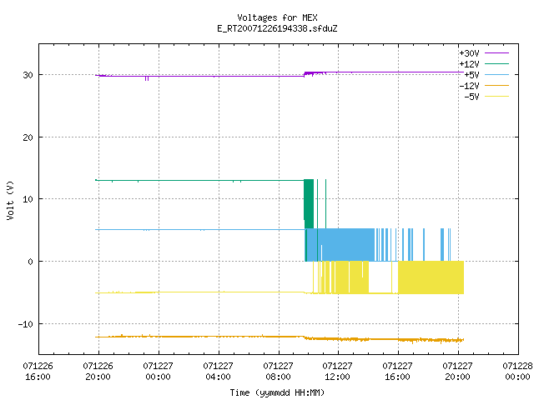This screenshot has height=400, width=534.
Task: Click the x-axis label 071227 12:00
Action: pyautogui.click(x=337, y=372)
